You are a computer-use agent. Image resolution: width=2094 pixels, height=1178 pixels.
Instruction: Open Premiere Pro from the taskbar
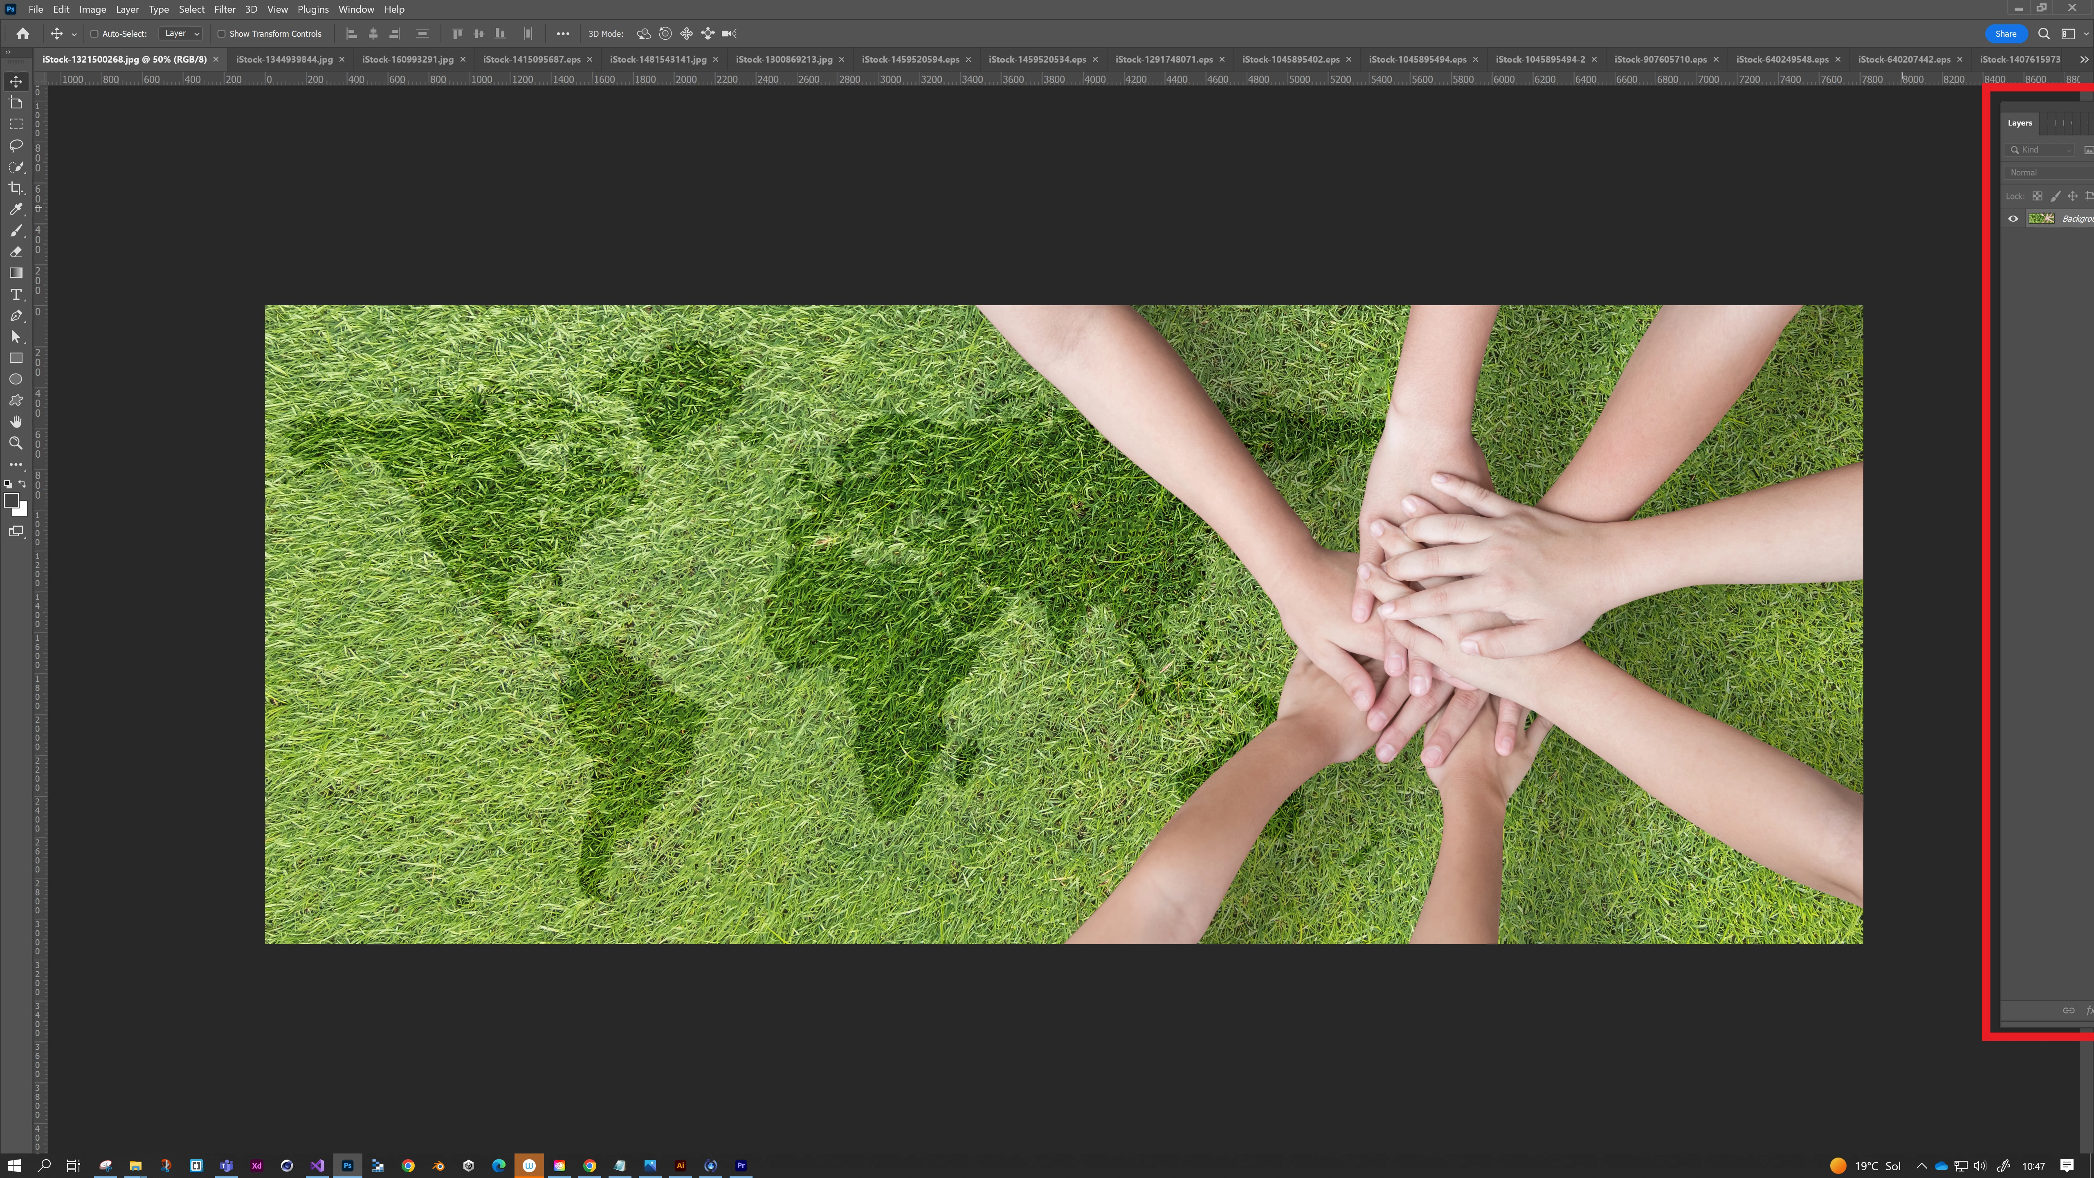click(x=741, y=1166)
